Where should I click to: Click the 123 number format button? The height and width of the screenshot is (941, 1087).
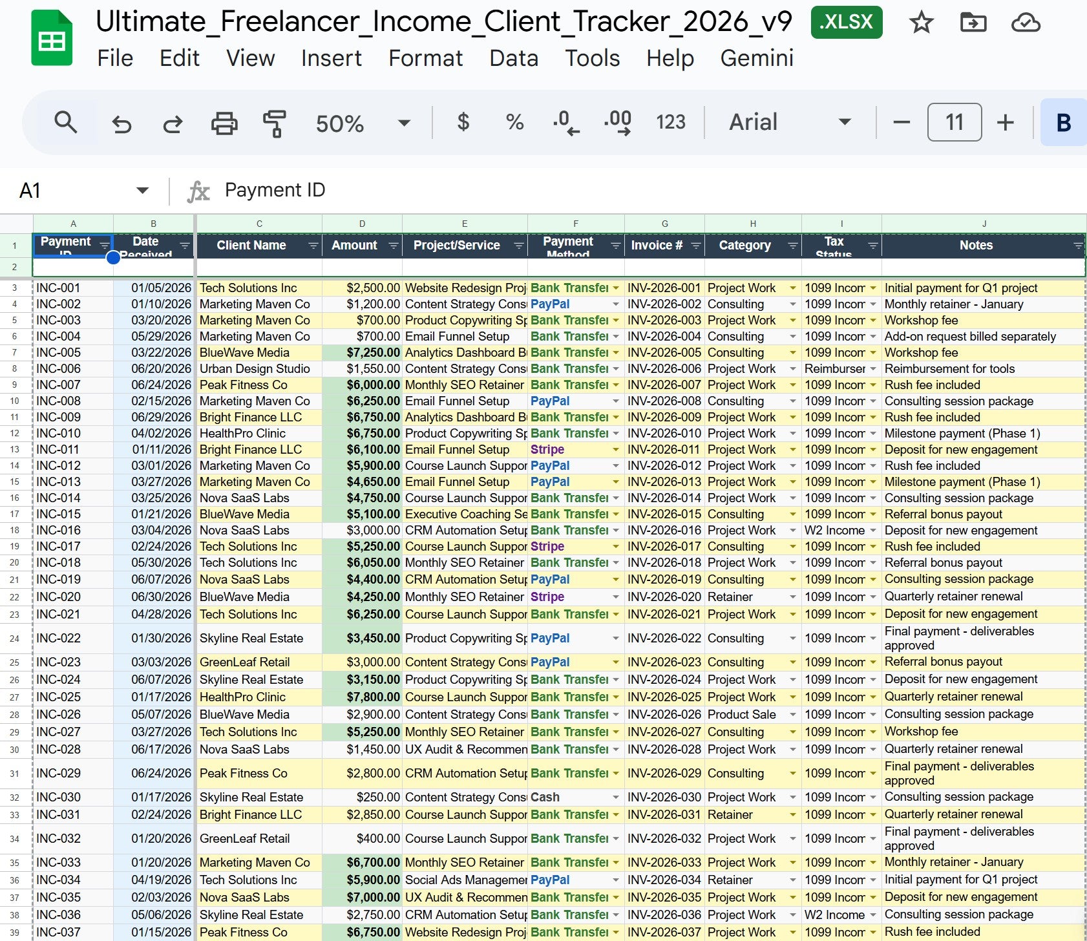coord(671,123)
